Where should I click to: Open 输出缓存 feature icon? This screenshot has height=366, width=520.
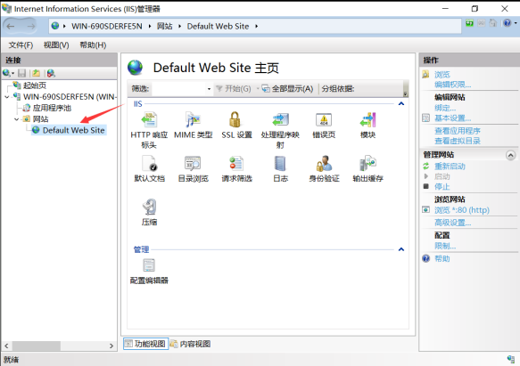367,164
